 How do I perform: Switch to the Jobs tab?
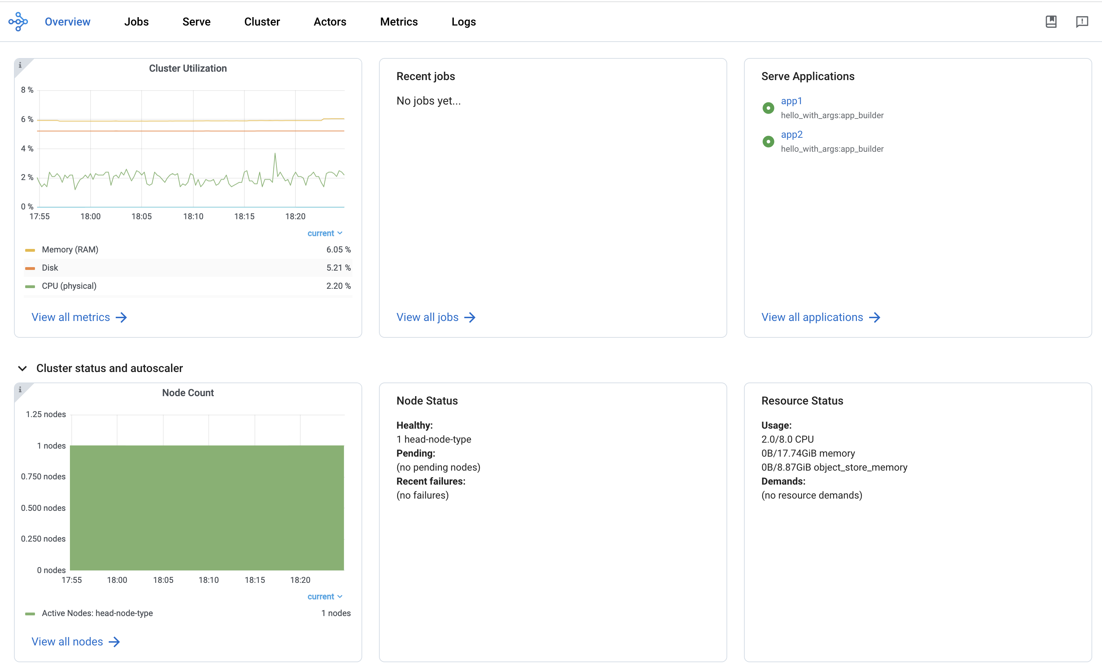[x=136, y=21]
